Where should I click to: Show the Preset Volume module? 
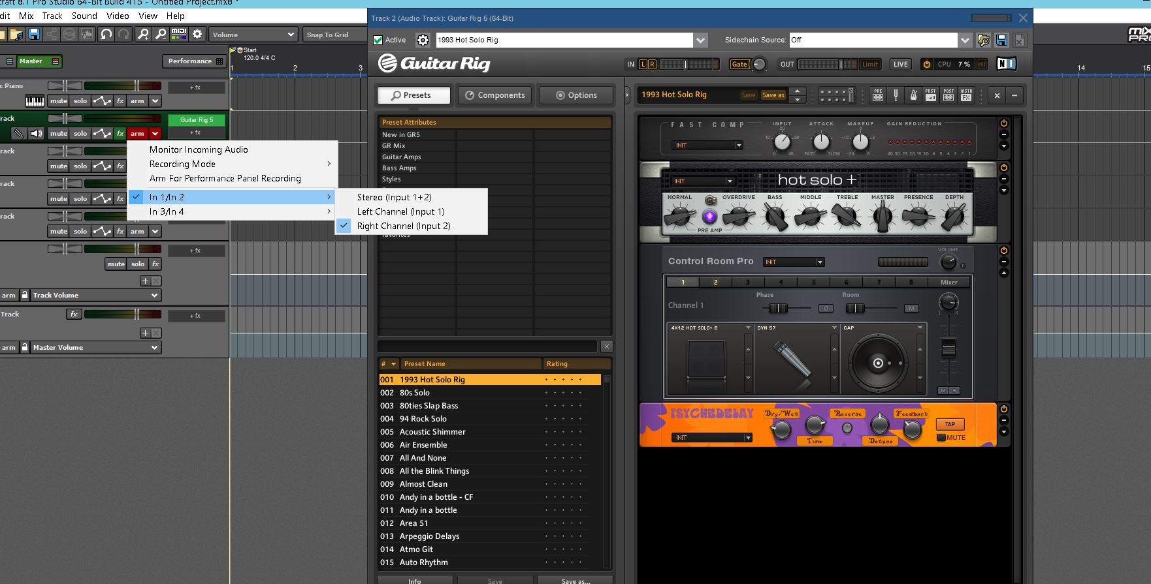(x=931, y=95)
